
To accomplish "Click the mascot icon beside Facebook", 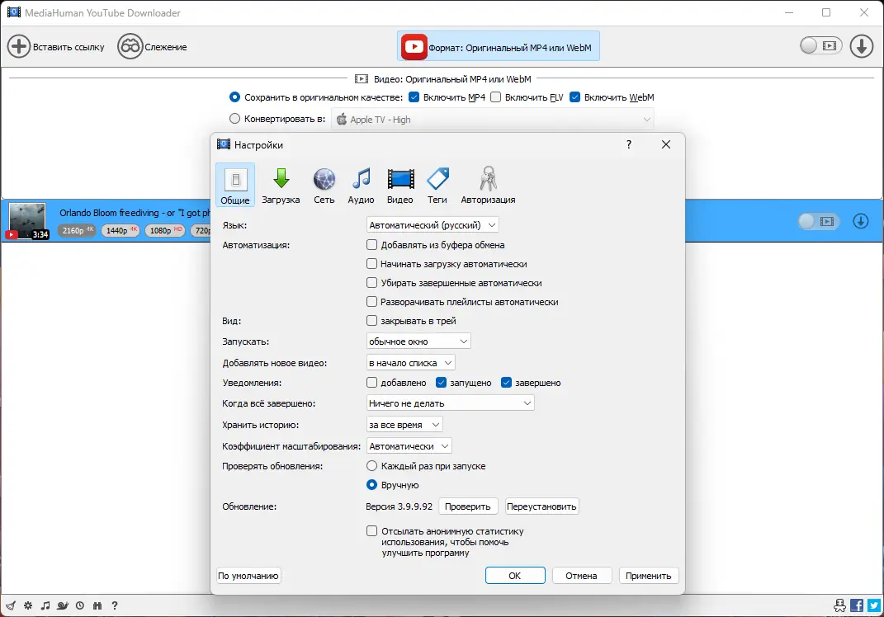I will (839, 605).
